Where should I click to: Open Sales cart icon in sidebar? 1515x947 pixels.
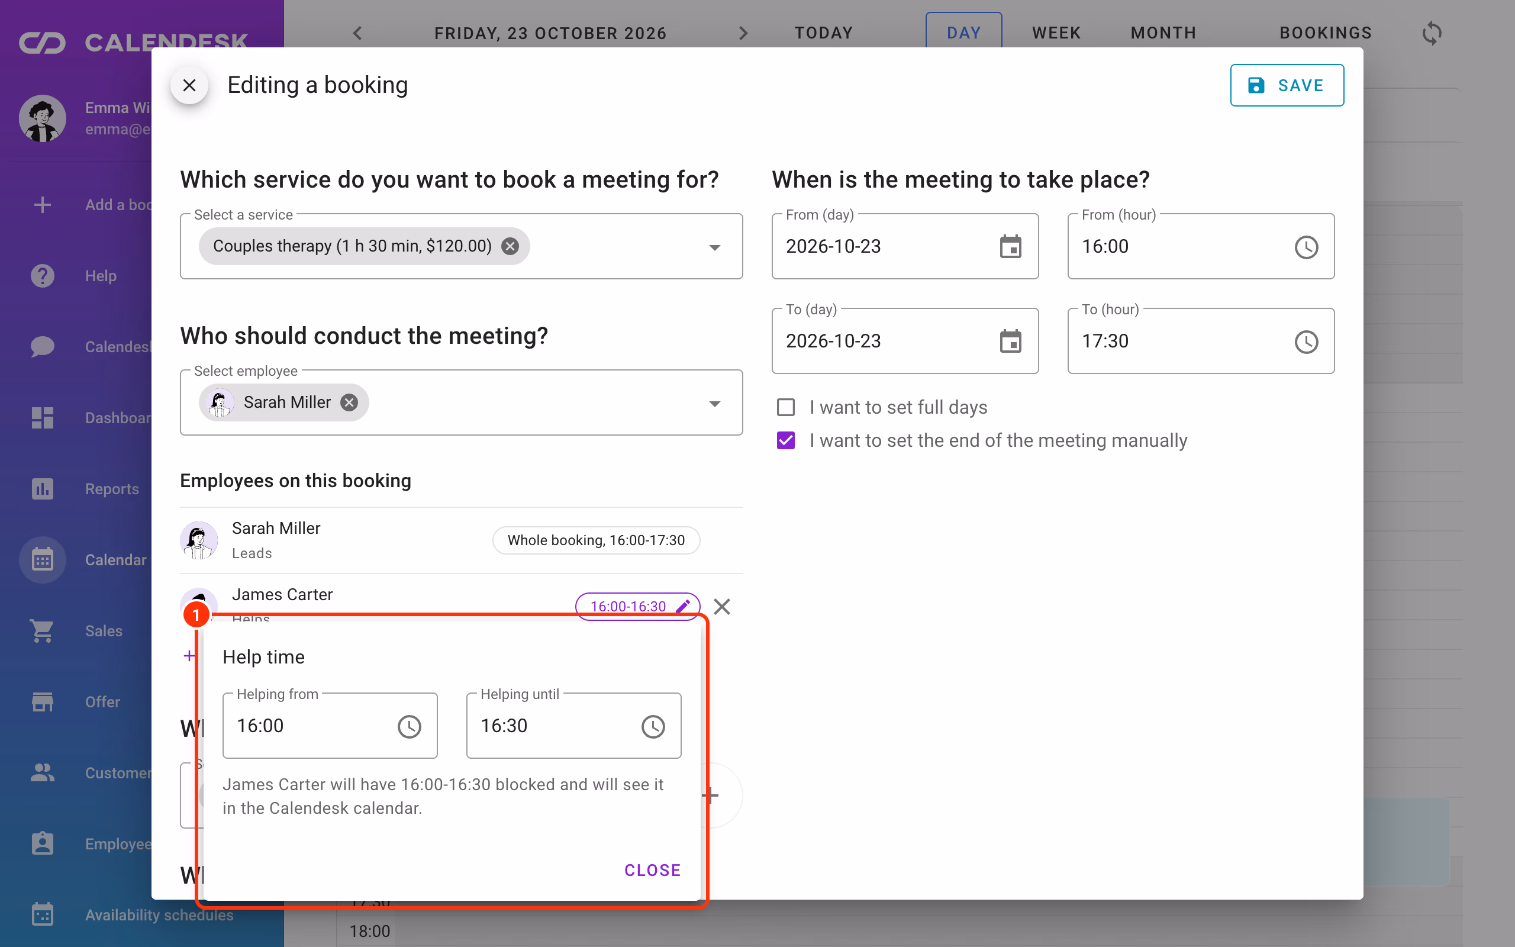[x=43, y=631]
